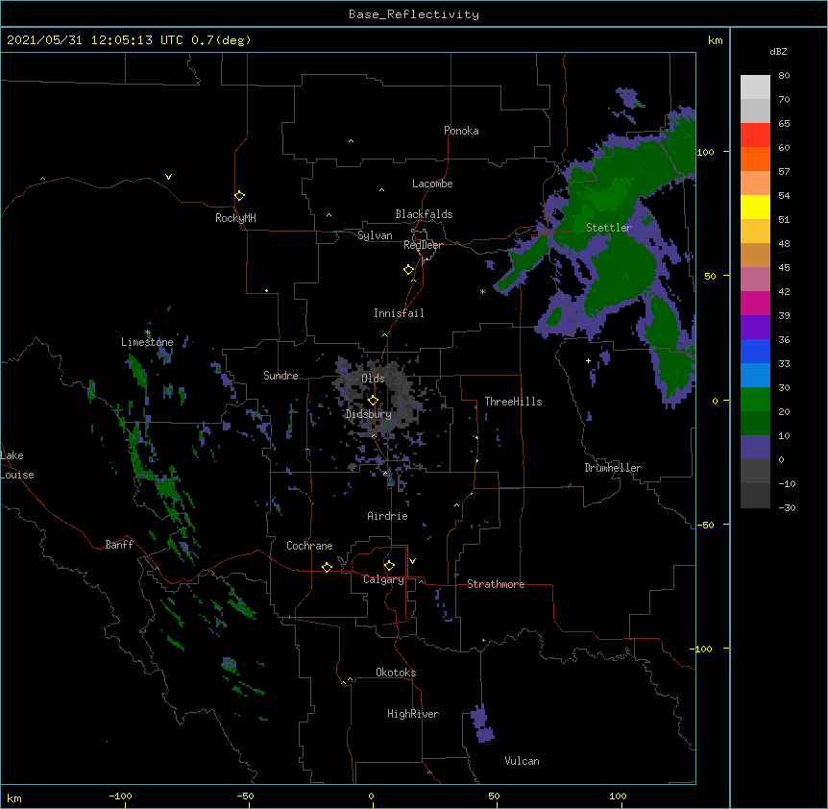This screenshot has width=828, height=809.
Task: Click the yellow marker near Cochrane
Action: coord(327,567)
